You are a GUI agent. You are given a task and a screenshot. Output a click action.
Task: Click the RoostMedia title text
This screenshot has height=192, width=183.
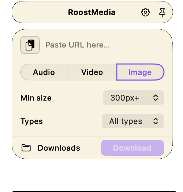tap(92, 12)
